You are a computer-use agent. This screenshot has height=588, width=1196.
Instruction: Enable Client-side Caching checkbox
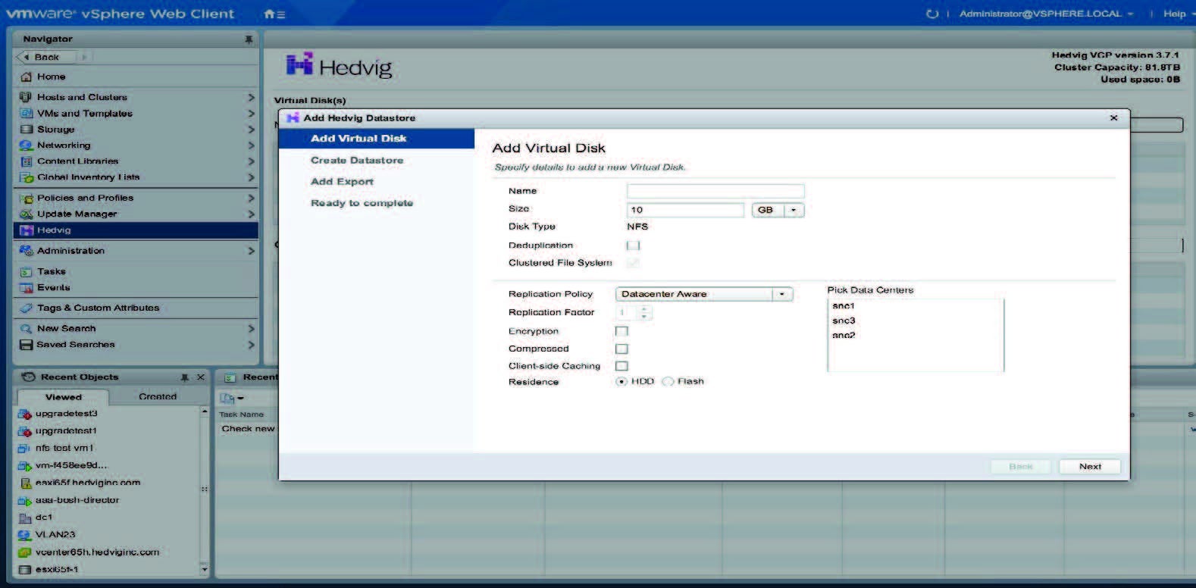click(621, 366)
